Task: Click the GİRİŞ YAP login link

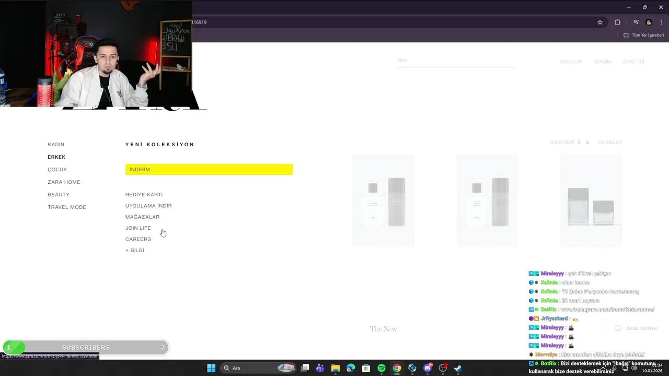Action: 571,62
